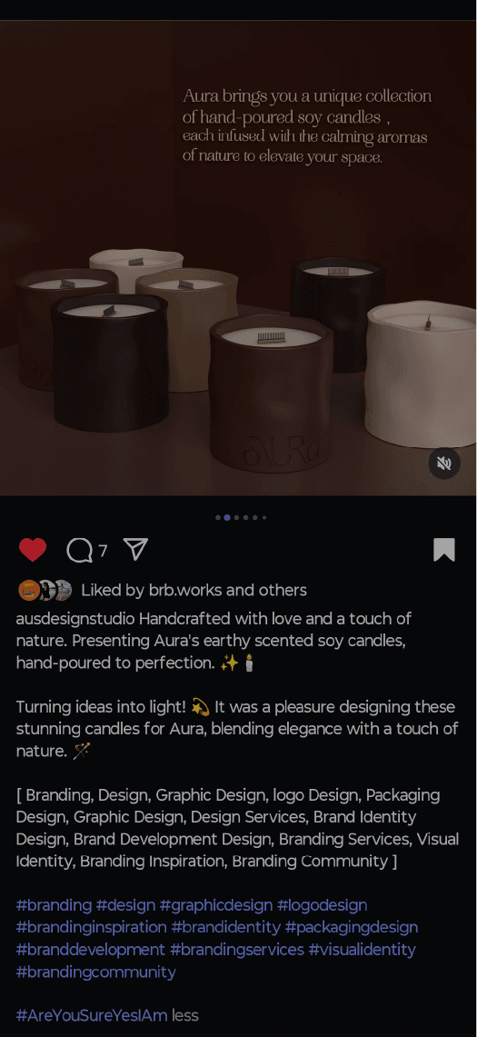Toggle the saved bookmark icon
The width and height of the screenshot is (477, 1037).
444,550
